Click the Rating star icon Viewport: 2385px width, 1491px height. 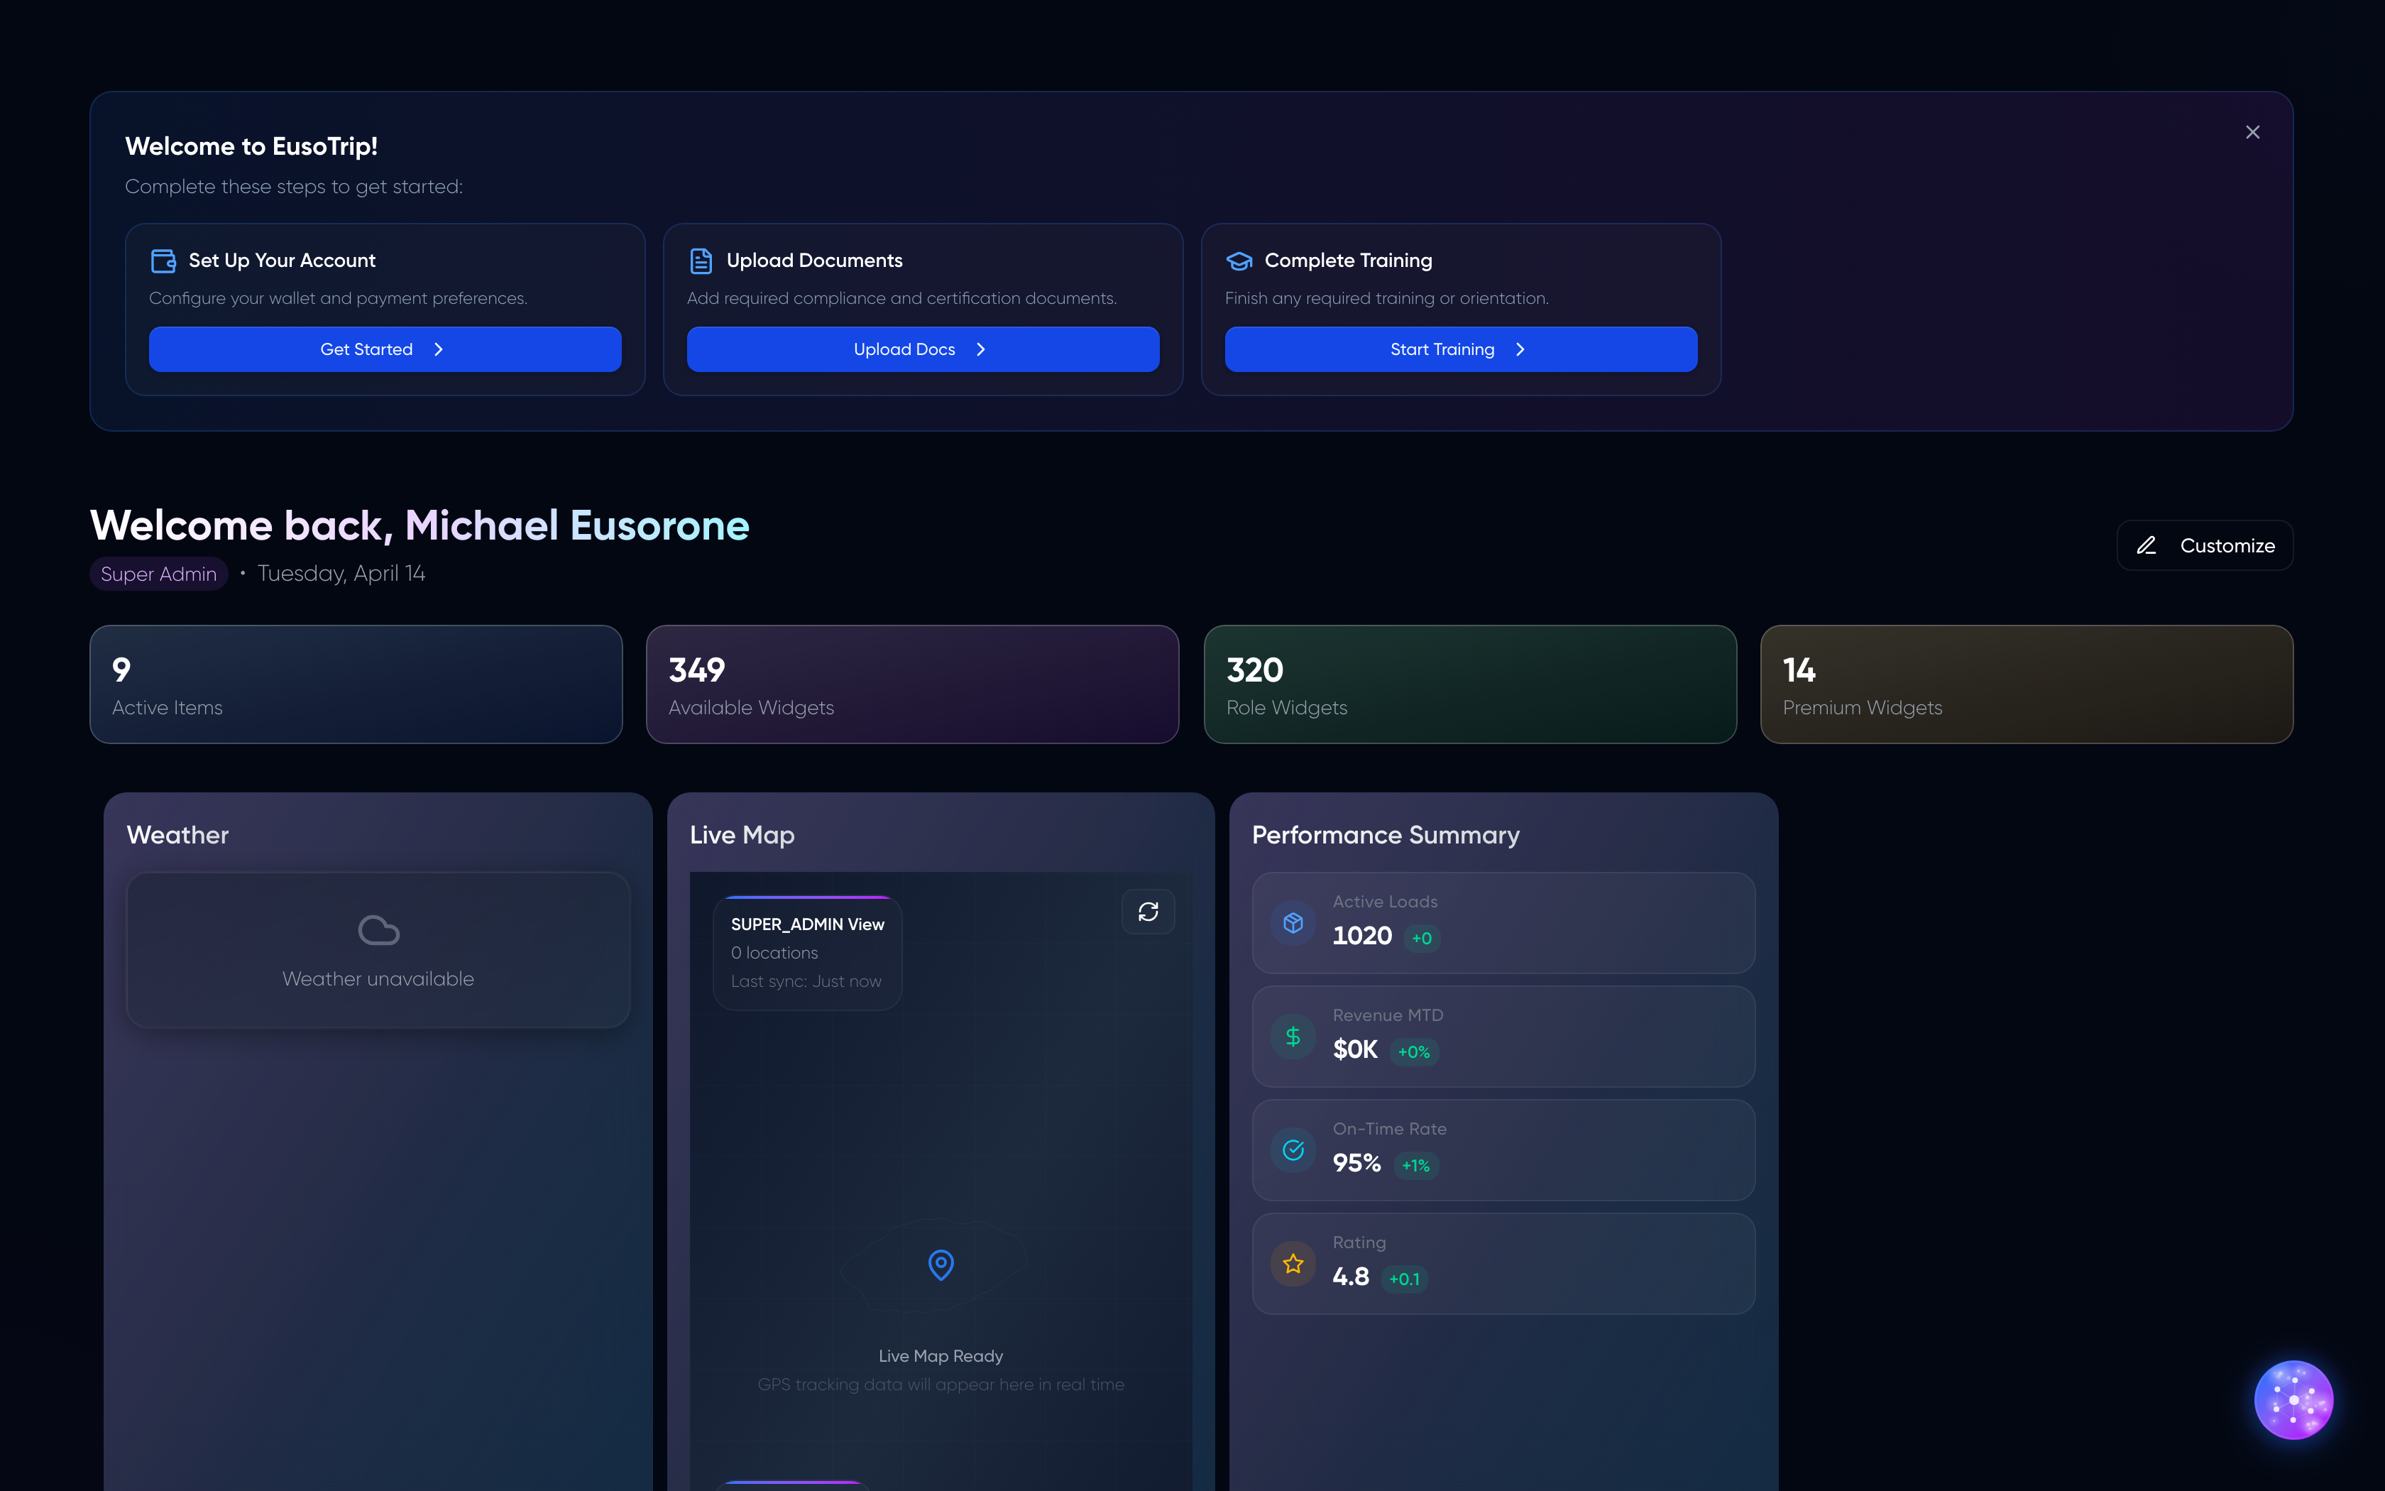pos(1293,1263)
